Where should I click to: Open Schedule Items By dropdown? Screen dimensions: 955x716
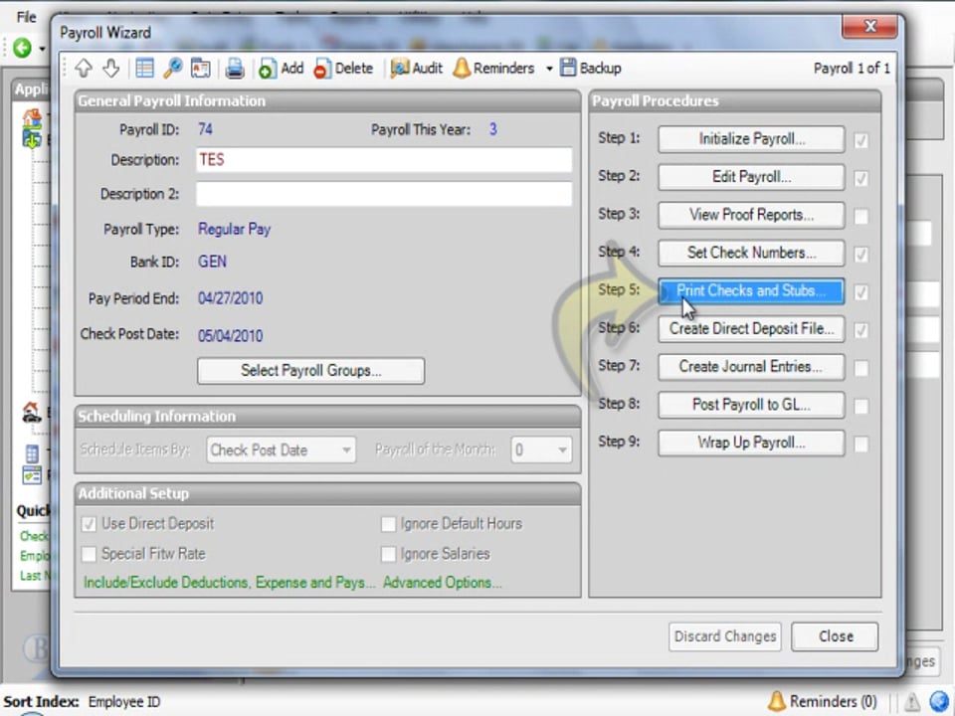point(281,449)
